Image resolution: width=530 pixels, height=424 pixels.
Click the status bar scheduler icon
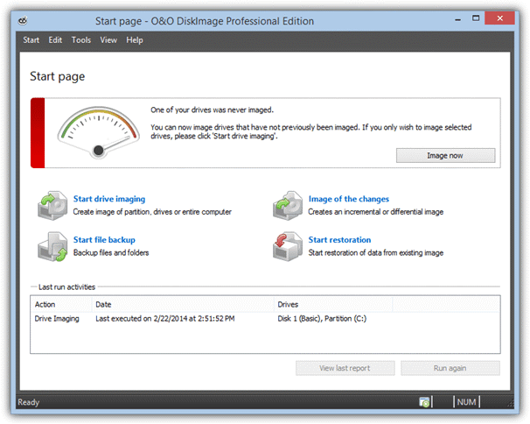point(424,402)
